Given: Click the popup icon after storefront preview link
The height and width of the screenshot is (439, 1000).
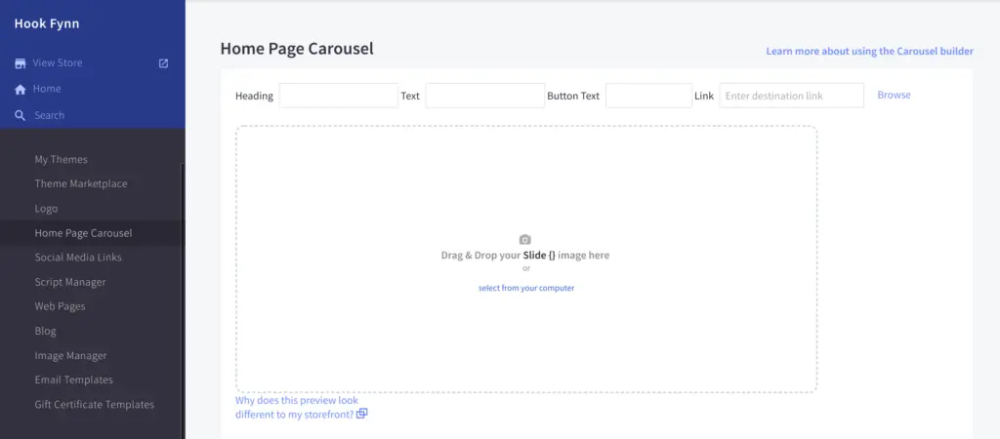Looking at the screenshot, I should (362, 414).
